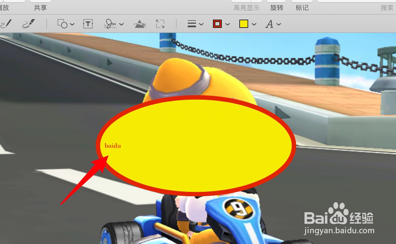Select the Text box tool
The image size is (396, 244).
[88, 24]
